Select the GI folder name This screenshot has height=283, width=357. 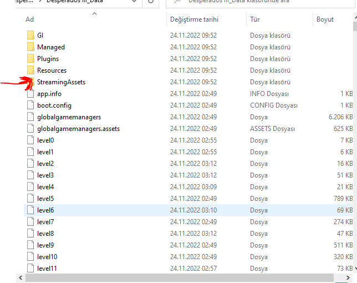click(x=40, y=36)
